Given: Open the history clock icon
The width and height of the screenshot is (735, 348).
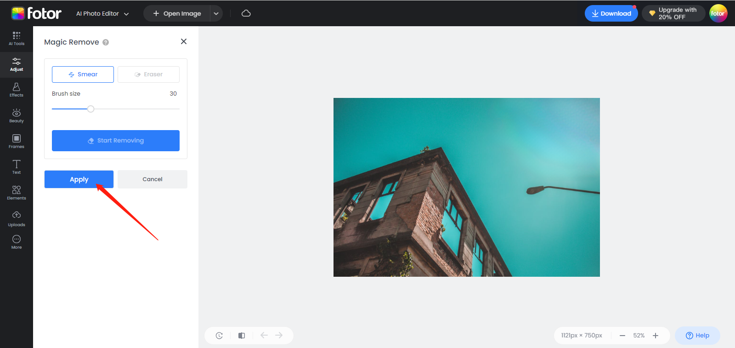Looking at the screenshot, I should click(219, 336).
